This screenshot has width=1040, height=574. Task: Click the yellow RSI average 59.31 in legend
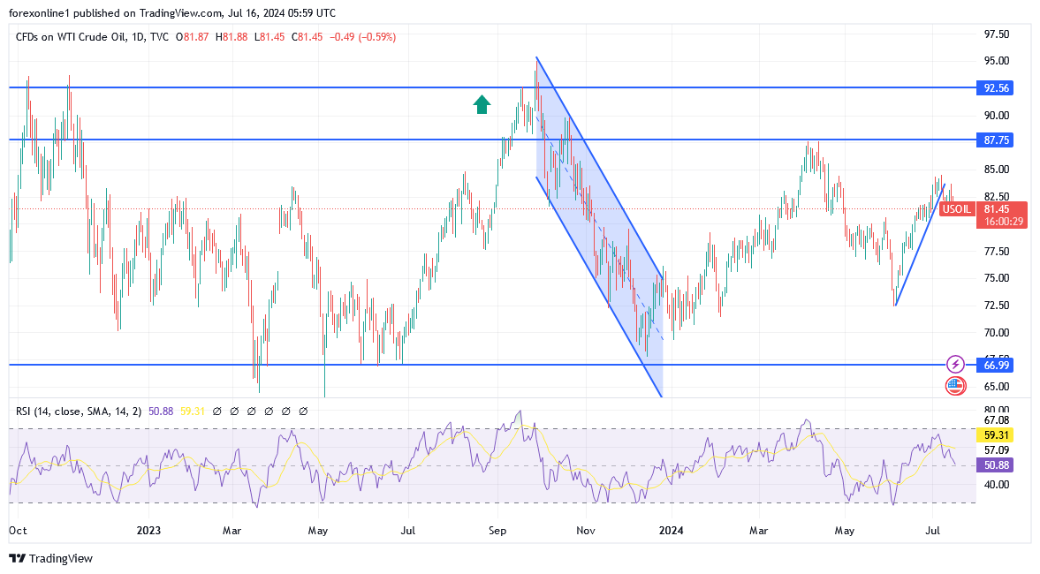point(193,412)
